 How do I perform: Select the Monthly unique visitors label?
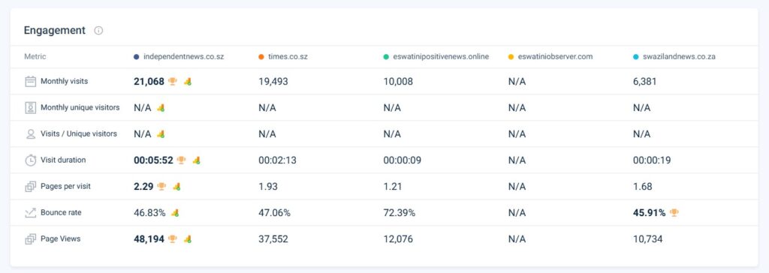80,108
